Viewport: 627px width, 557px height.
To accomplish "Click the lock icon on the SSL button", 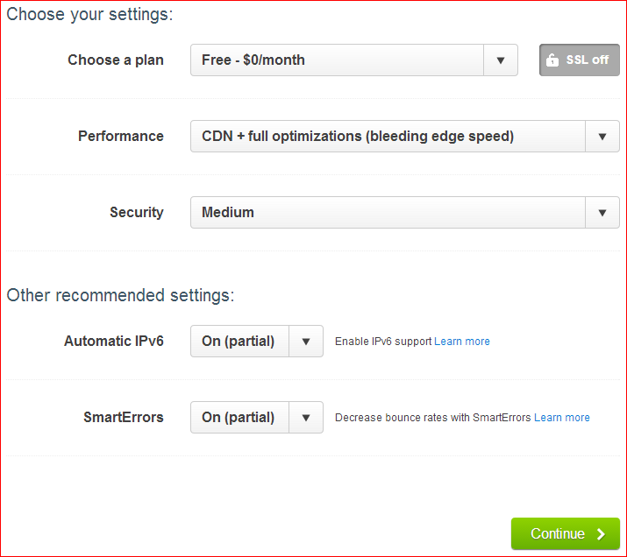I will click(552, 60).
